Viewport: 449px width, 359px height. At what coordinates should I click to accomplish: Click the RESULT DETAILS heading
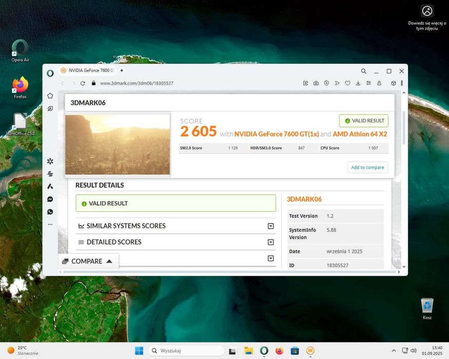pyautogui.click(x=100, y=185)
